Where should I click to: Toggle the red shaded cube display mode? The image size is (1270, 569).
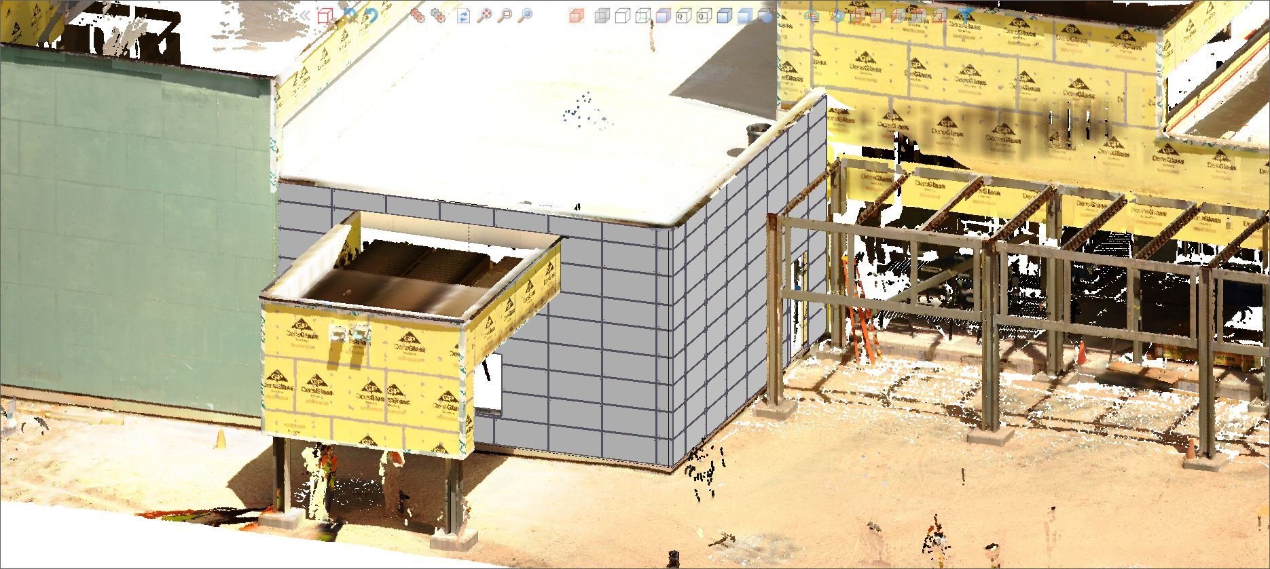coord(576,16)
